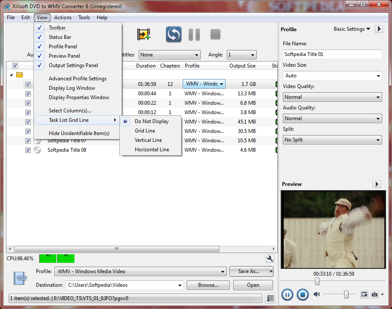392x309 pixels.
Task: Open the Subtitles None dropdown
Action: [169, 55]
